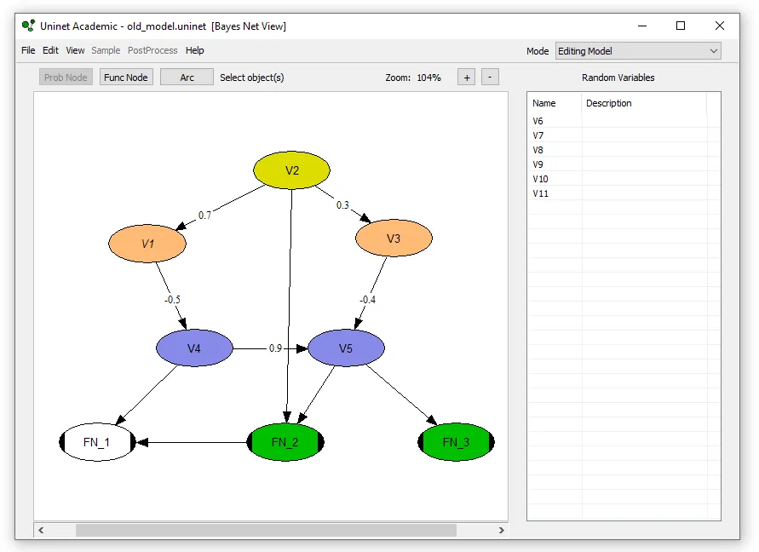Close the Uninet window
This screenshot has width=759, height=552.
pos(720,26)
